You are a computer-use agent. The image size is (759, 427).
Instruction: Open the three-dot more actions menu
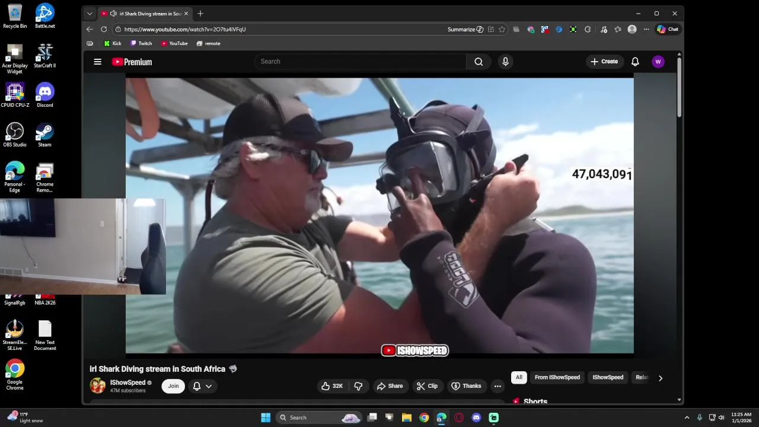point(498,386)
